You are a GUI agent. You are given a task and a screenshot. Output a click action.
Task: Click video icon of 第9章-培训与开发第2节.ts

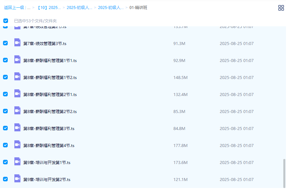[x=17, y=178]
